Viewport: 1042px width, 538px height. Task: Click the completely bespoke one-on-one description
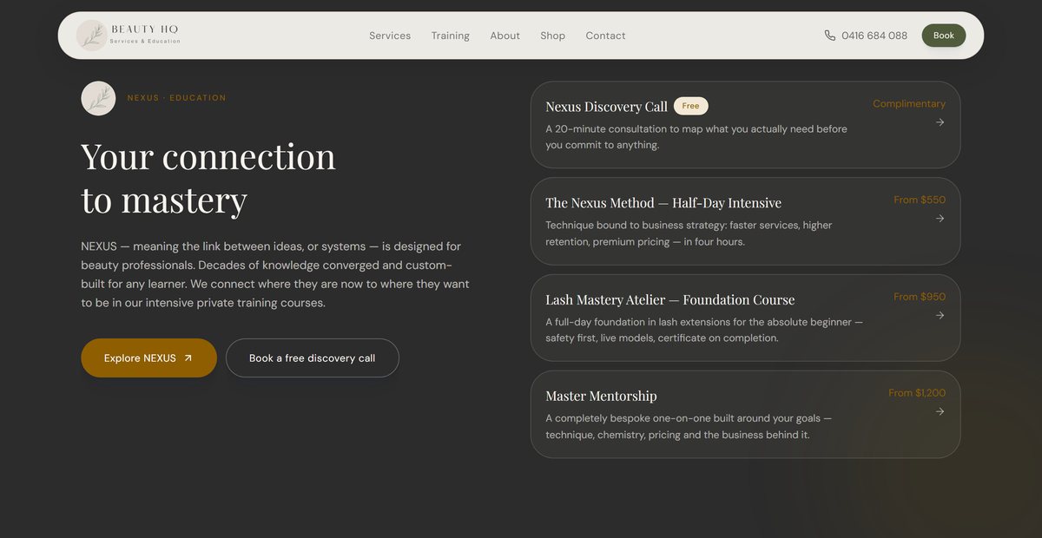(x=689, y=426)
